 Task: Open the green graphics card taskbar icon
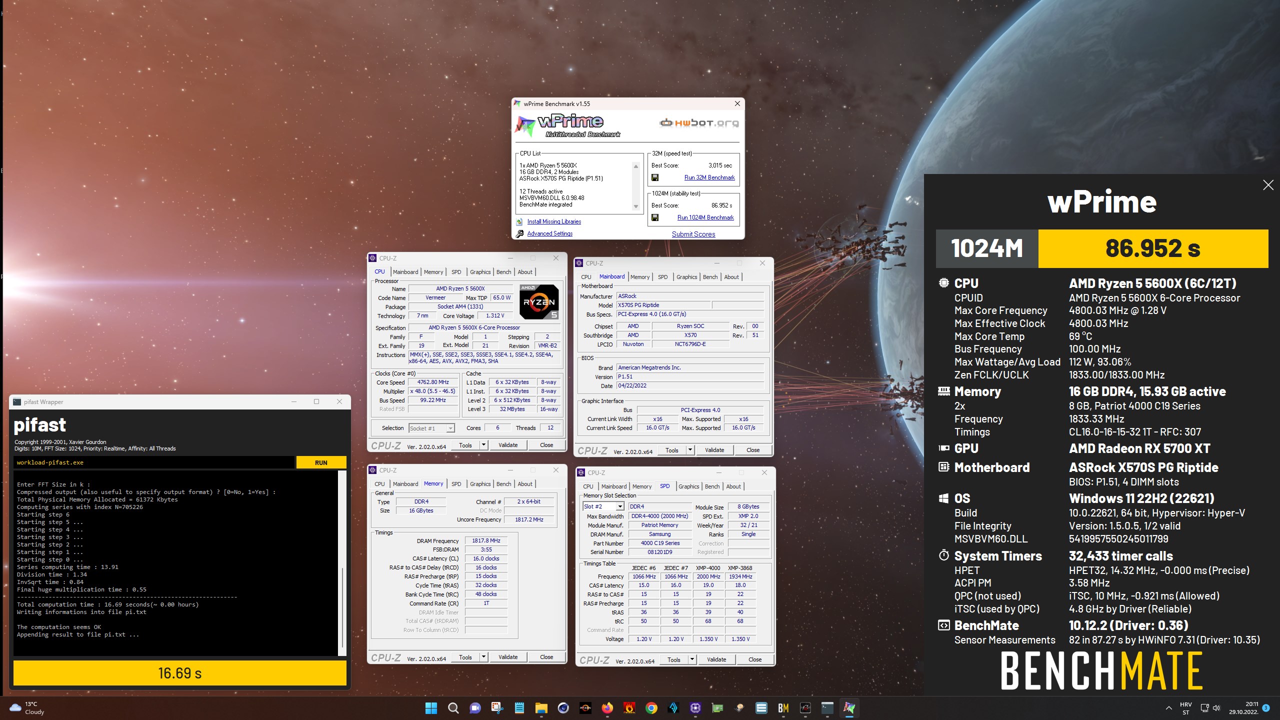pyautogui.click(x=717, y=708)
